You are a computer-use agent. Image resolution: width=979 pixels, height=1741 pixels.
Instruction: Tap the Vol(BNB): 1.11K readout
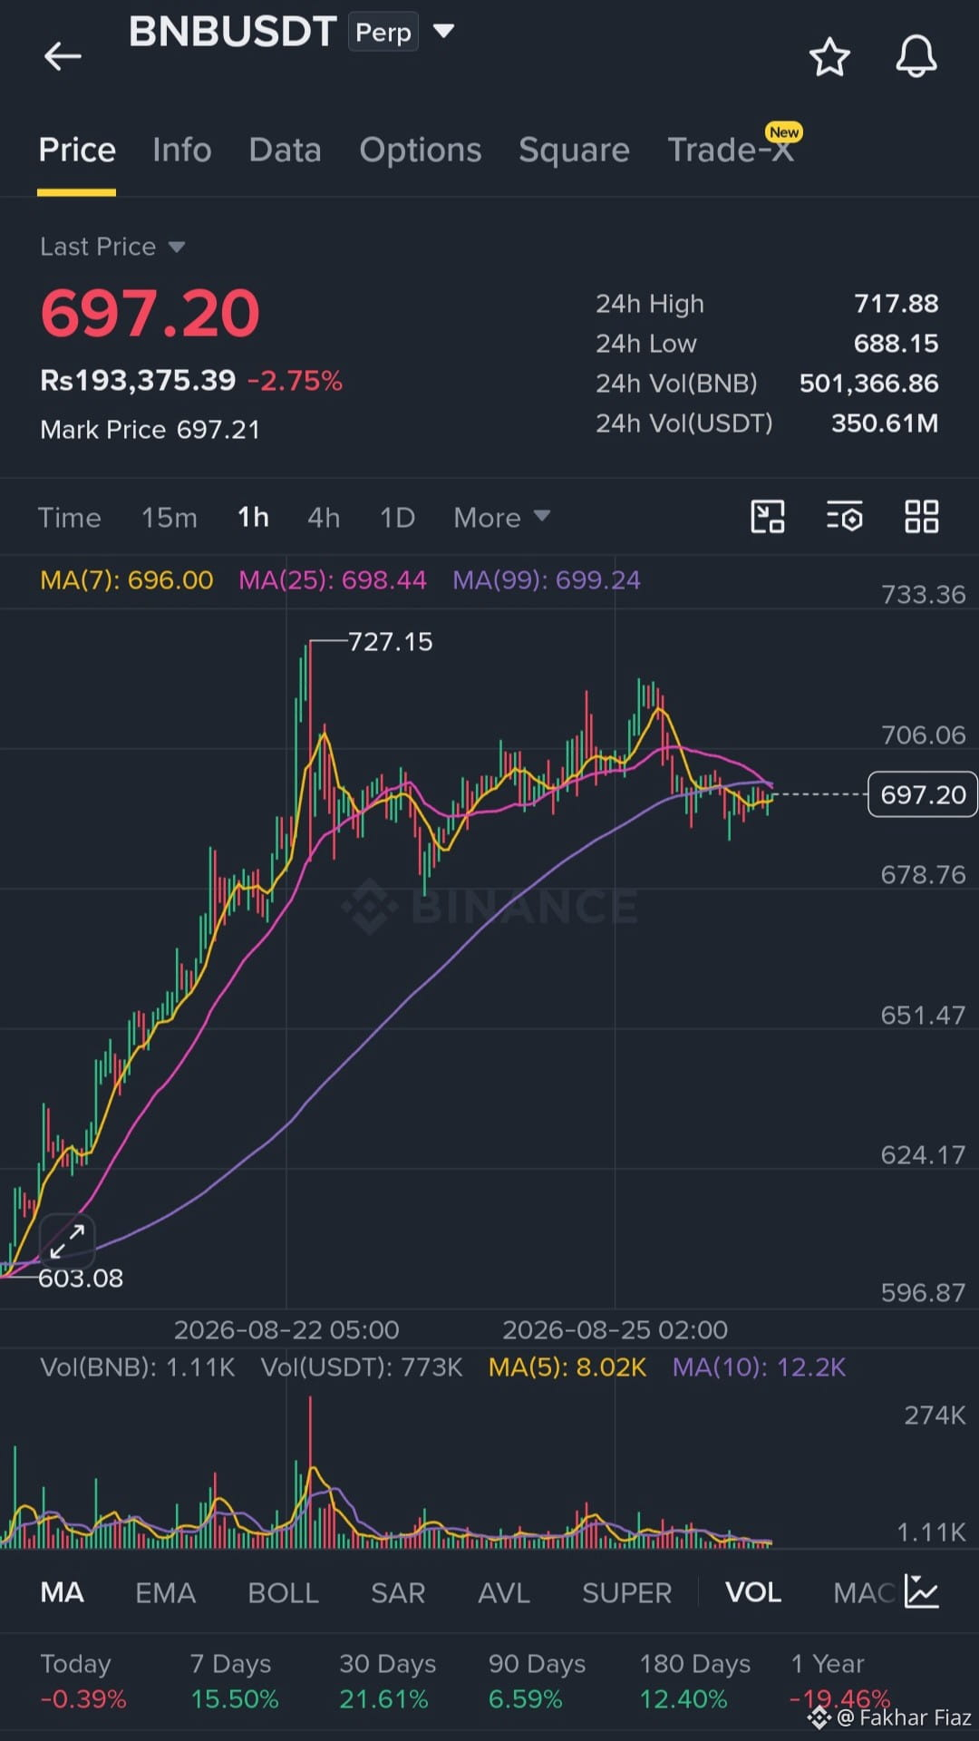(x=138, y=1367)
